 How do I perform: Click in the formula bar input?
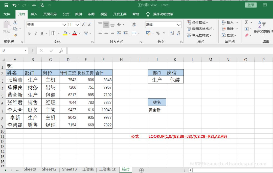tap(170, 51)
